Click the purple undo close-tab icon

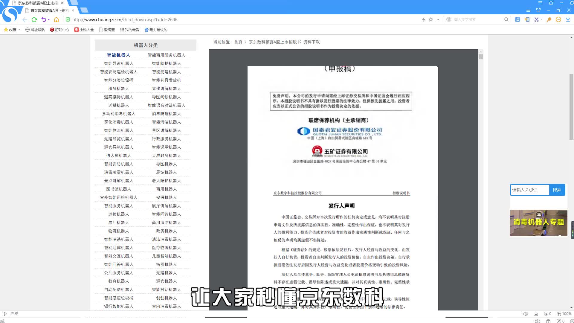(x=44, y=20)
